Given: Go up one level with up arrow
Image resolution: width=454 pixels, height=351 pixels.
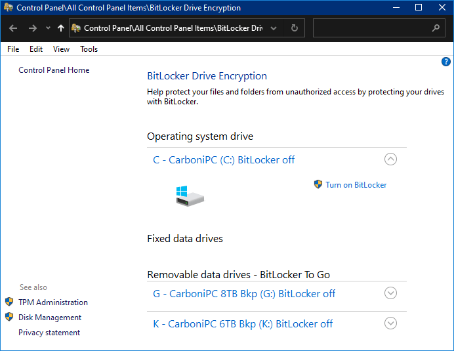Looking at the screenshot, I should point(60,28).
